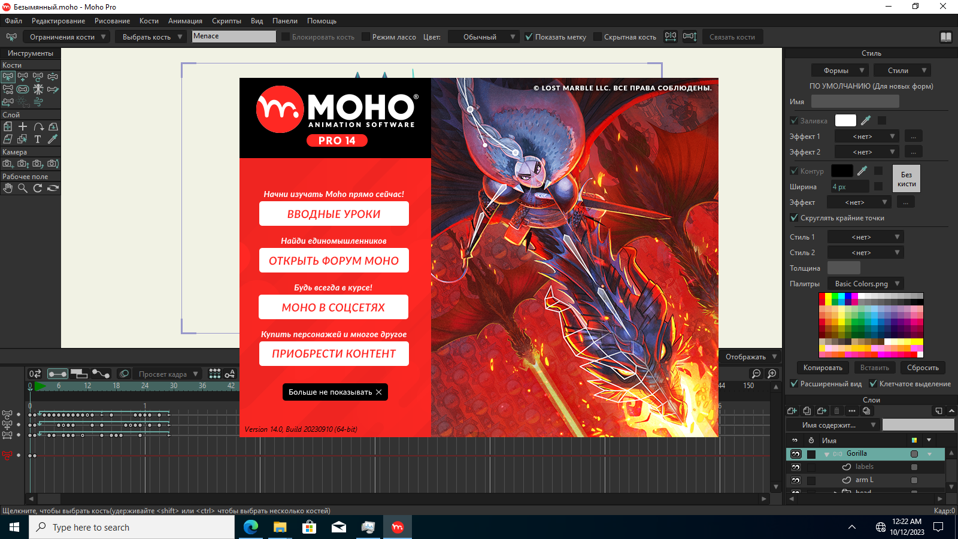Open the 'Стили' dropdown in Style panel
The image size is (958, 539).
point(902,71)
